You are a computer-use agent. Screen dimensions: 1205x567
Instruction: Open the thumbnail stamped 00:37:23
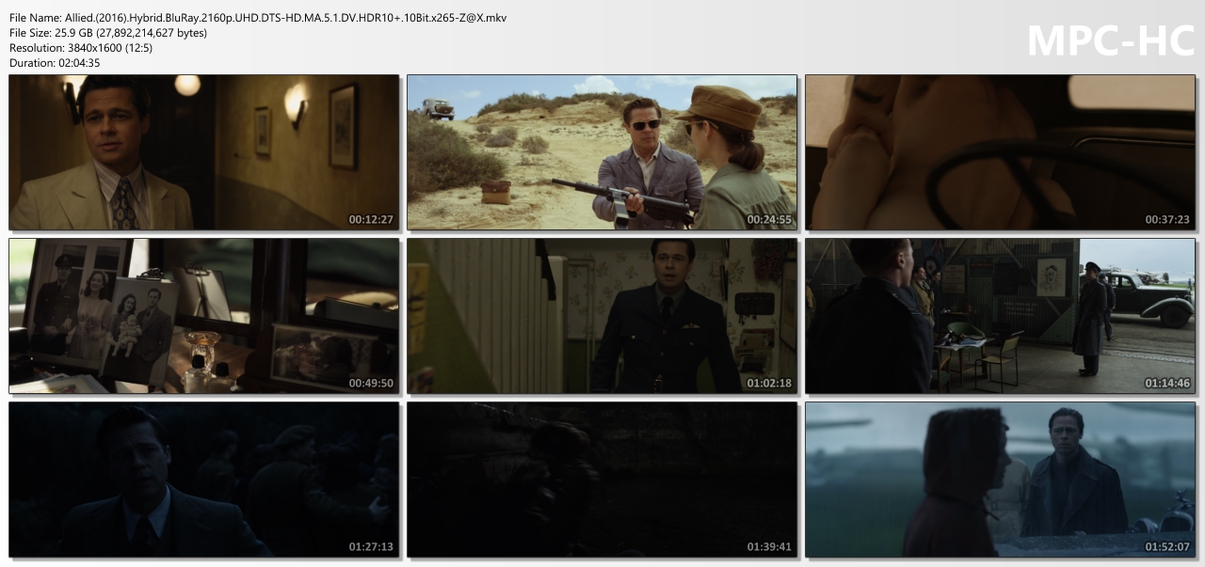pos(1001,152)
